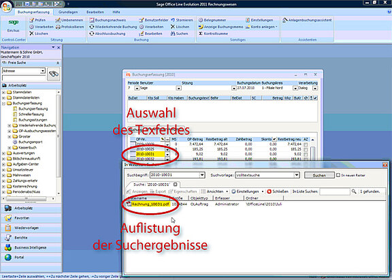Click the Sage Ein/Aus Control-Center icon
The height and width of the screenshot is (280, 392).
click(x=14, y=25)
